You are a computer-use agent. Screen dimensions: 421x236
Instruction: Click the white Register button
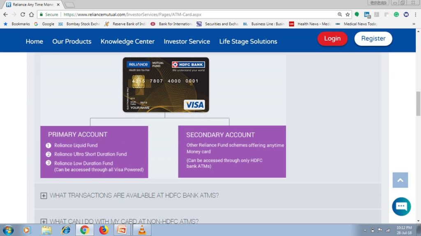(x=373, y=39)
